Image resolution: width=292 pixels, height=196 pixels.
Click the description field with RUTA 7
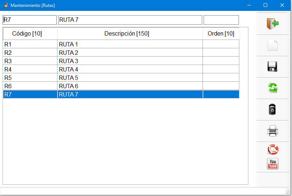(130, 20)
